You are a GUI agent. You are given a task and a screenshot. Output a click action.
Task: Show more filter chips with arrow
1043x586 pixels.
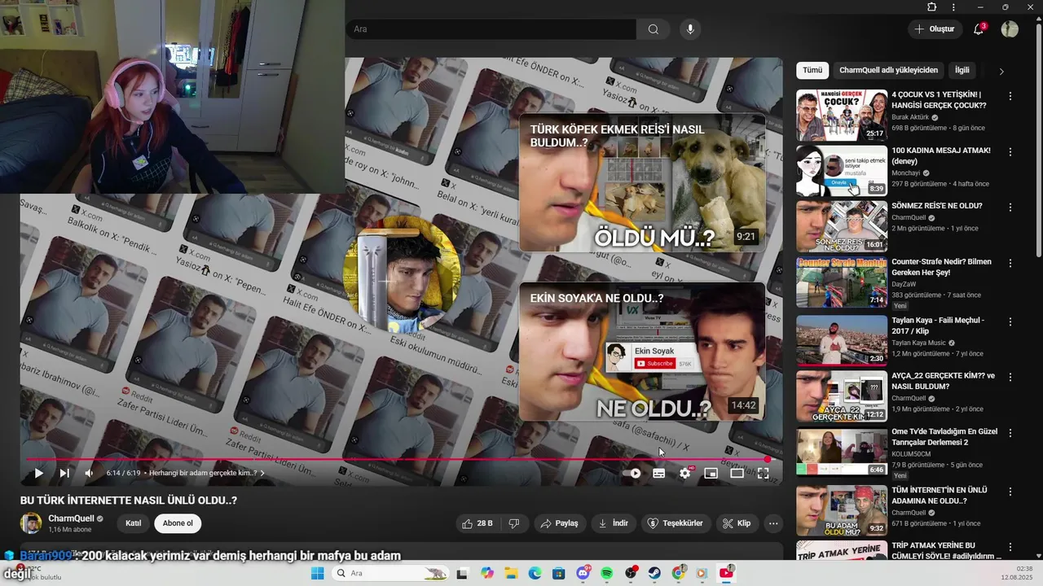[x=1001, y=71]
